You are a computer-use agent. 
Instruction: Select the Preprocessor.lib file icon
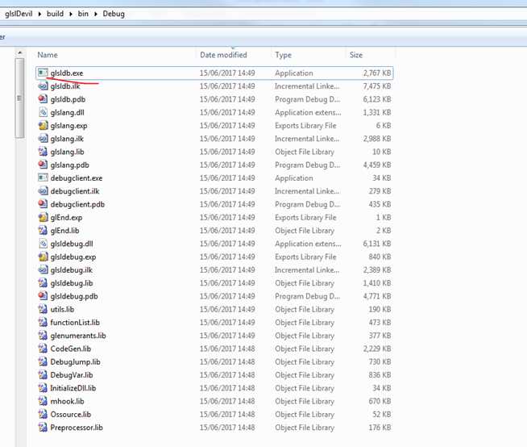tap(43, 427)
